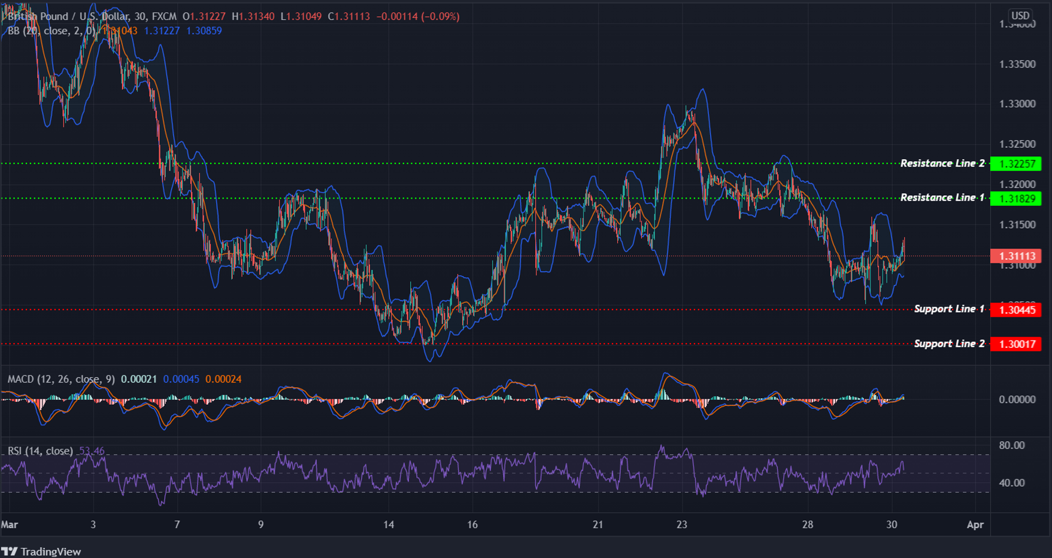The width and height of the screenshot is (1052, 558).
Task: Click the Mar label on the time axis
Action: pos(10,524)
